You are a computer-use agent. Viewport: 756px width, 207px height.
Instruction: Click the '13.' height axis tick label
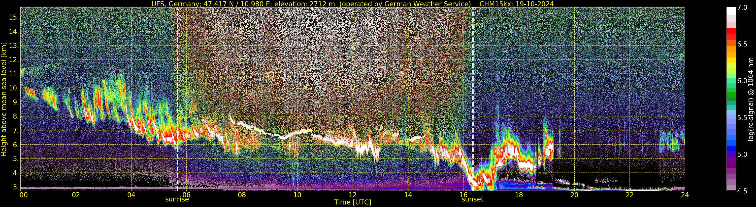14,46
